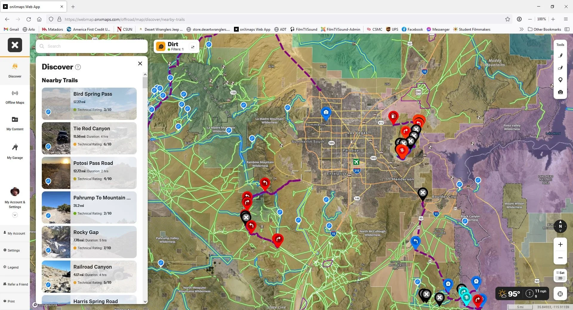Open Offline Maps section
The width and height of the screenshot is (573, 310).
click(15, 97)
